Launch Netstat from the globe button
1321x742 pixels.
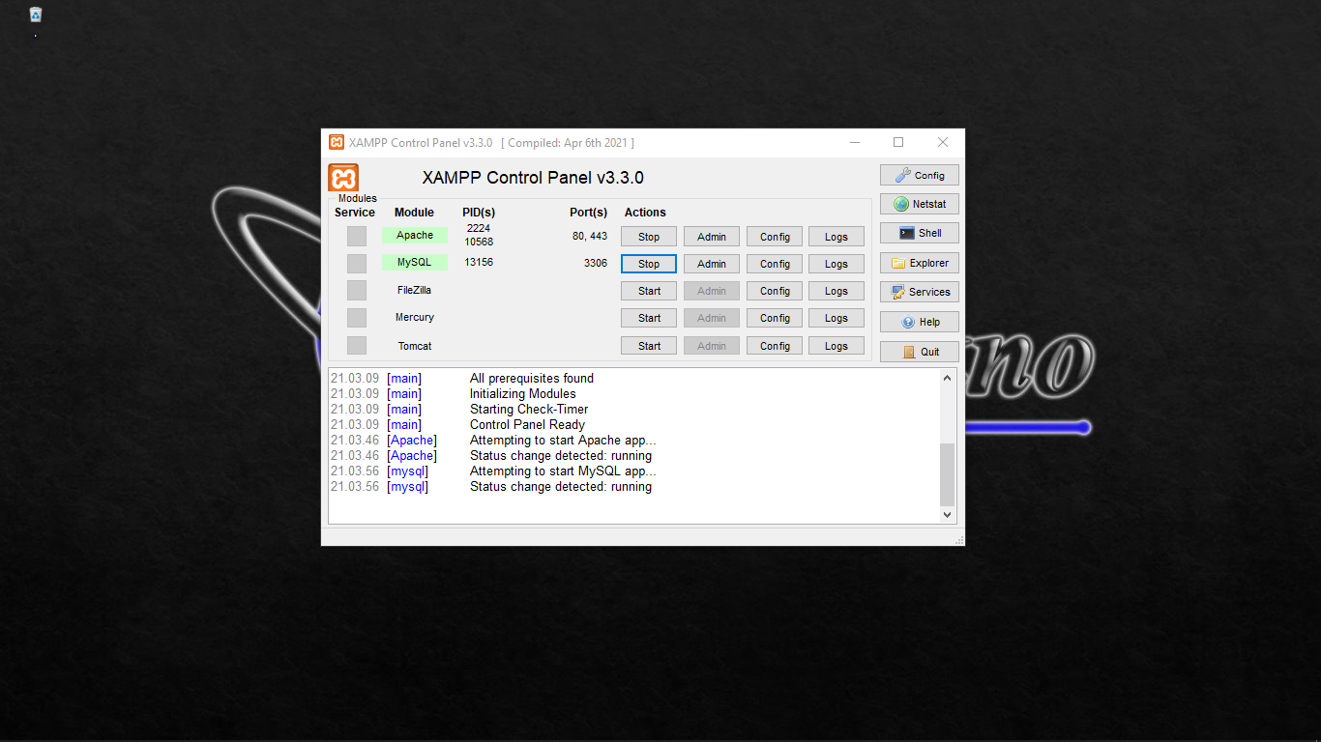click(x=919, y=204)
